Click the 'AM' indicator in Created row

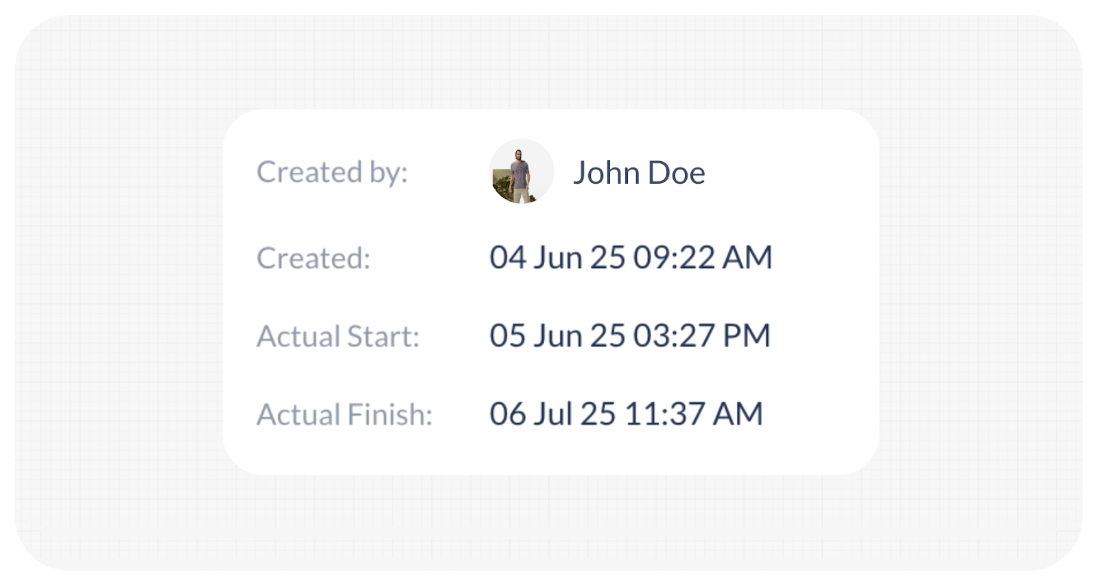tap(748, 258)
